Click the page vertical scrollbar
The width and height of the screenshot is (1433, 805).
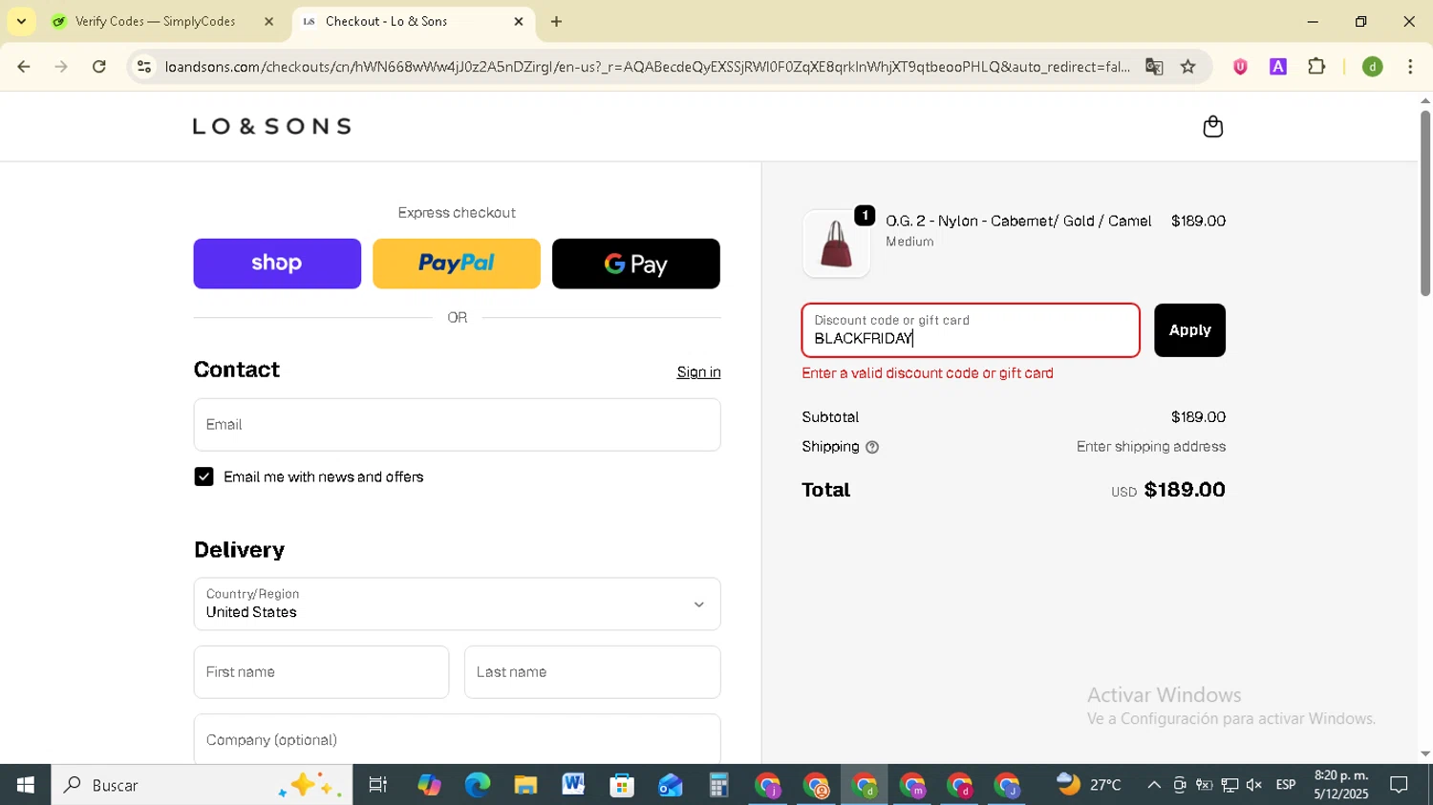pos(1424,203)
